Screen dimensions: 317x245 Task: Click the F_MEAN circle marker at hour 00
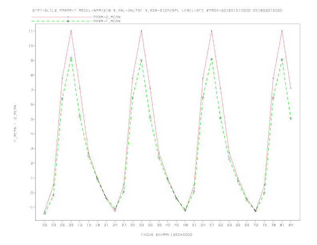point(45,213)
